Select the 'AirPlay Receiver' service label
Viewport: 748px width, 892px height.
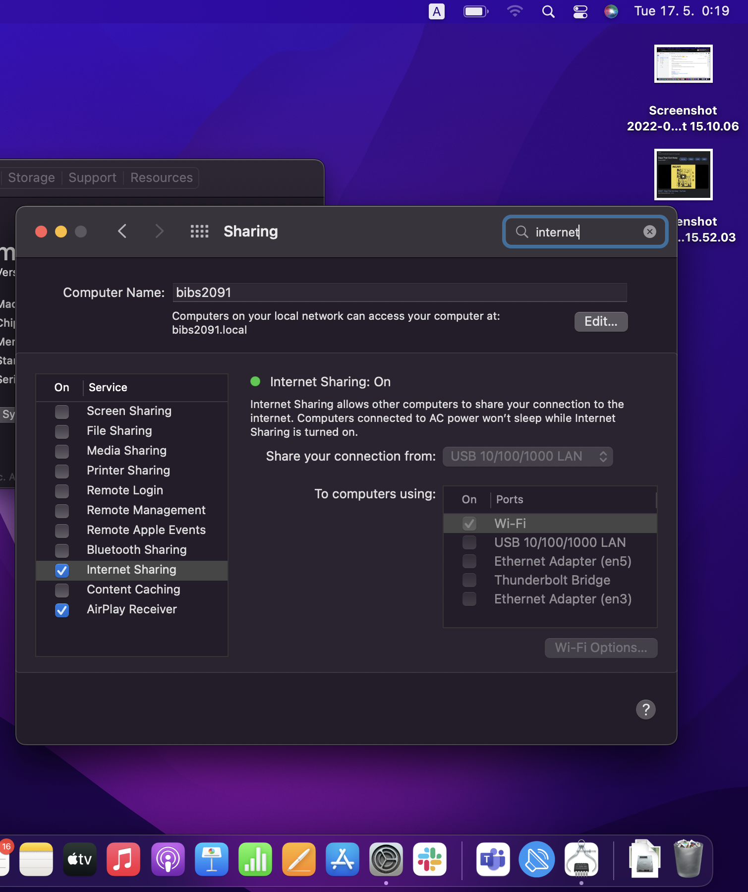pos(132,609)
